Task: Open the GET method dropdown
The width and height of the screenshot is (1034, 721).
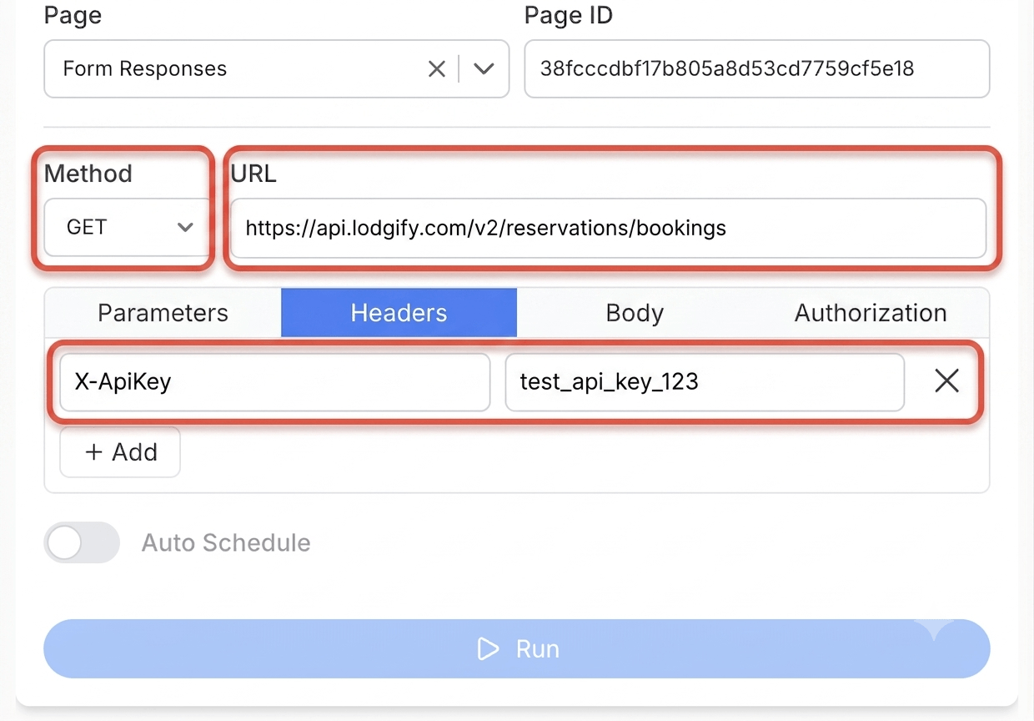Action: tap(127, 227)
